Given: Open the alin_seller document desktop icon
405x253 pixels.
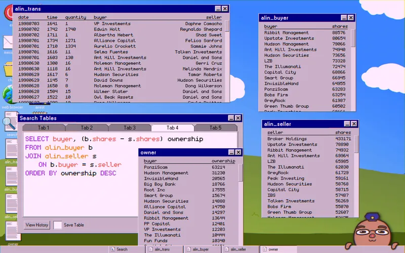Looking at the screenshot, I should [12, 204].
